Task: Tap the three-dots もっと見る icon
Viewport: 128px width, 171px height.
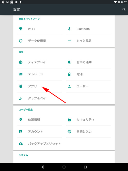Action: click(69, 41)
